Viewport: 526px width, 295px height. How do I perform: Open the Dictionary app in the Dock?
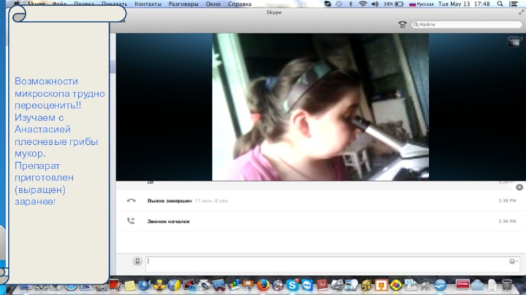click(322, 285)
